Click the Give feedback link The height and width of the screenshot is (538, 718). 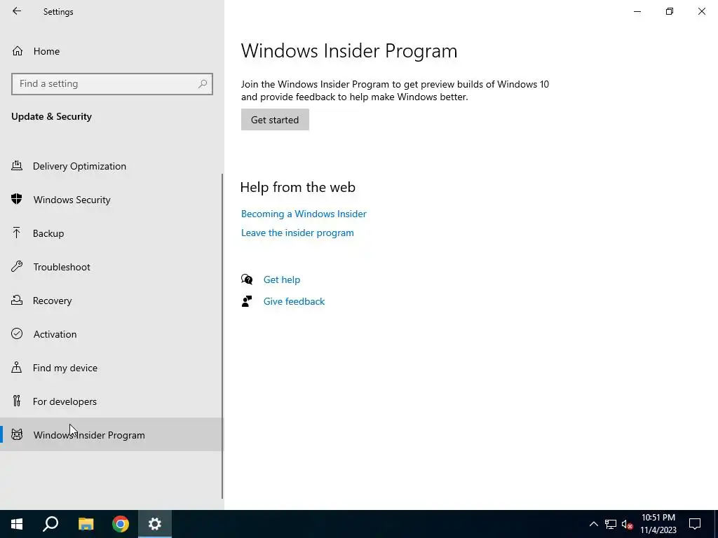pyautogui.click(x=294, y=301)
